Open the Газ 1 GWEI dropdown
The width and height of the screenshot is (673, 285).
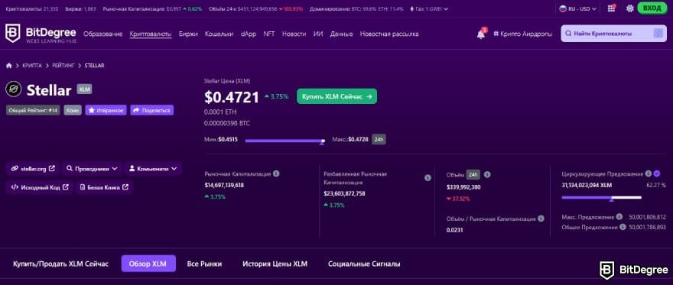[429, 8]
